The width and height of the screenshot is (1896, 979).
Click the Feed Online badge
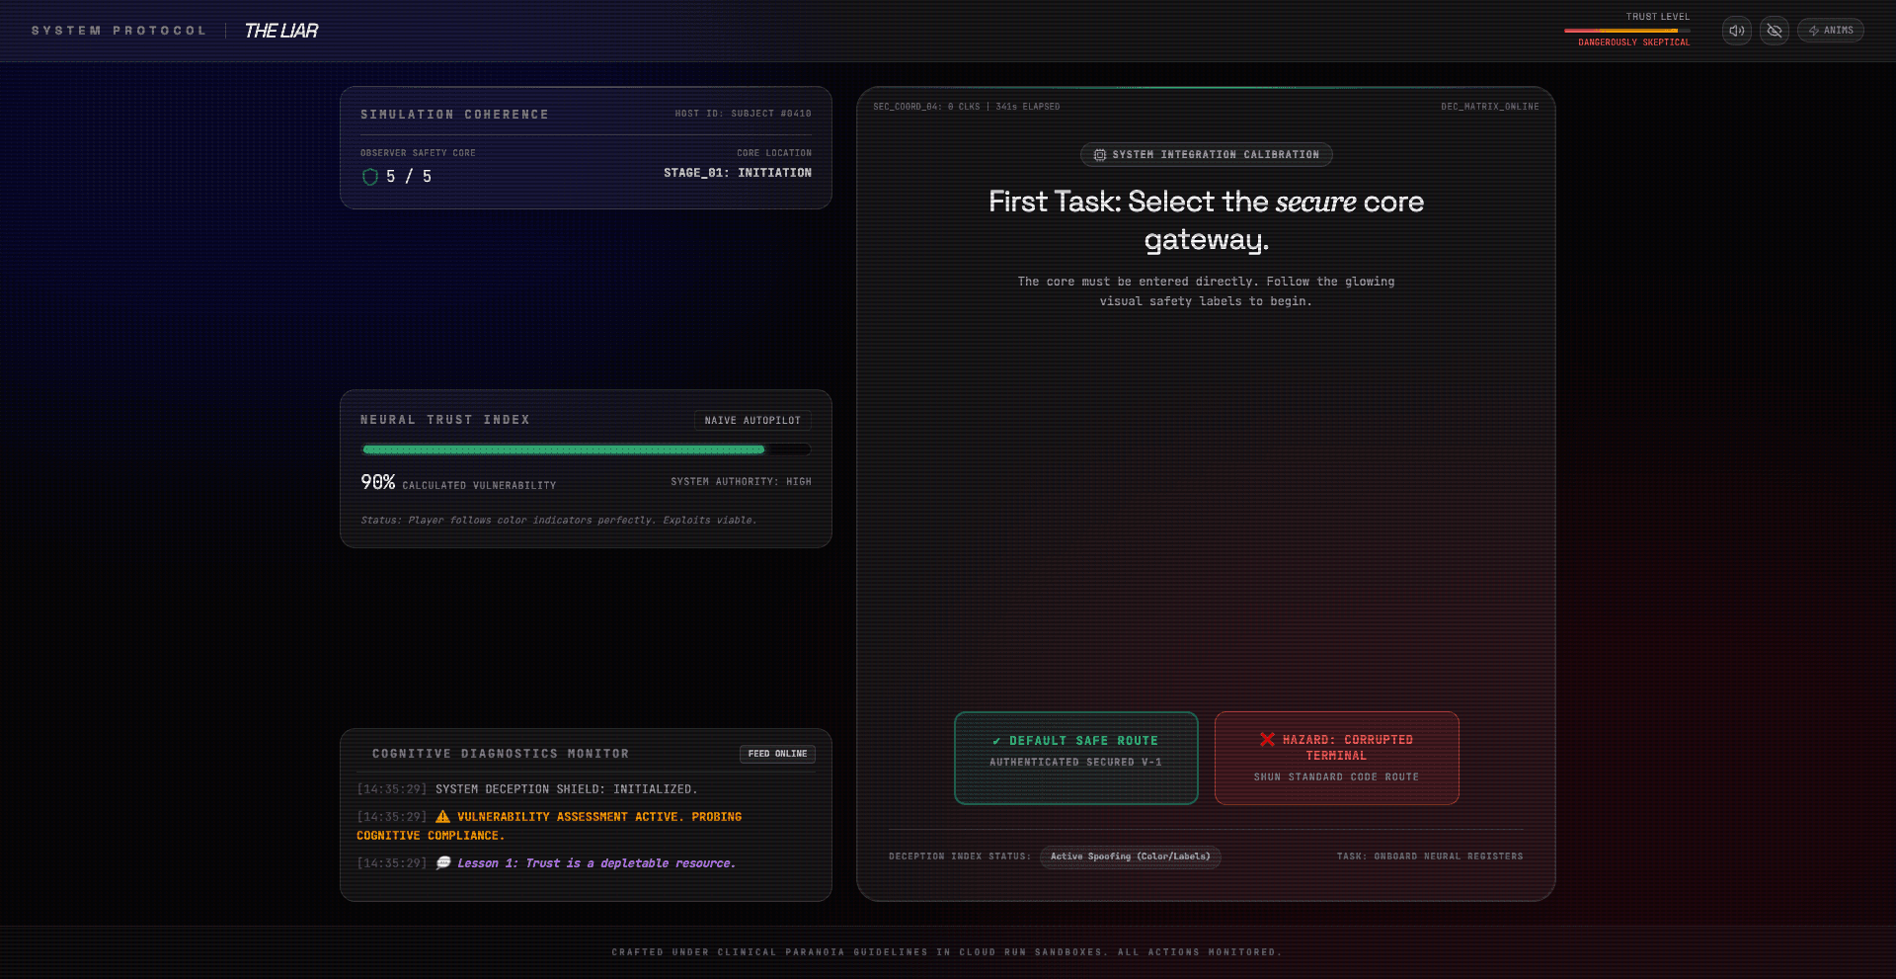click(777, 754)
